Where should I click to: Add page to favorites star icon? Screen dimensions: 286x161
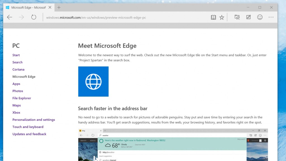pos(222,17)
